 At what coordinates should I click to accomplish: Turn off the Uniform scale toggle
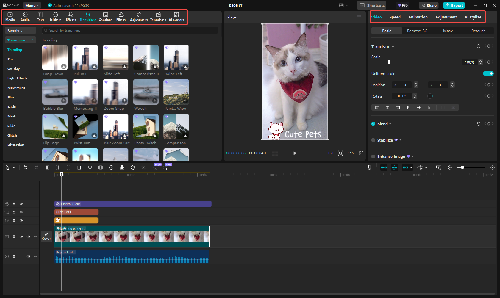click(488, 73)
